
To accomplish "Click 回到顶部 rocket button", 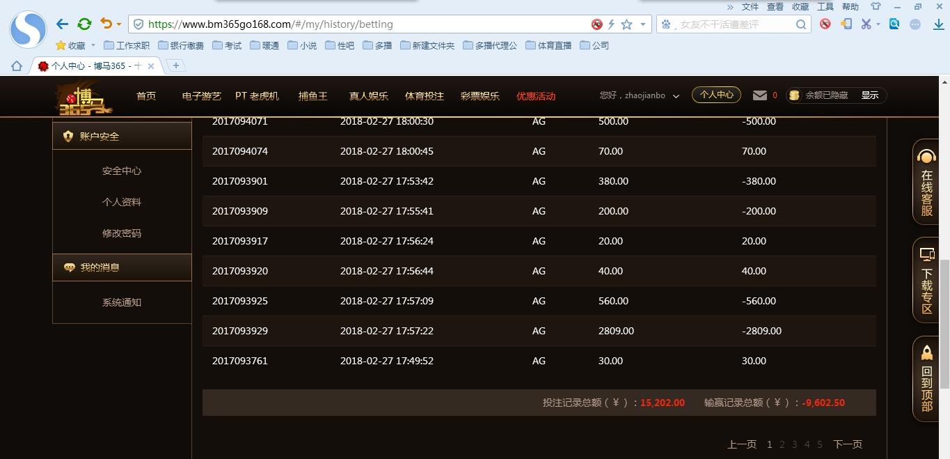I will tap(926, 379).
